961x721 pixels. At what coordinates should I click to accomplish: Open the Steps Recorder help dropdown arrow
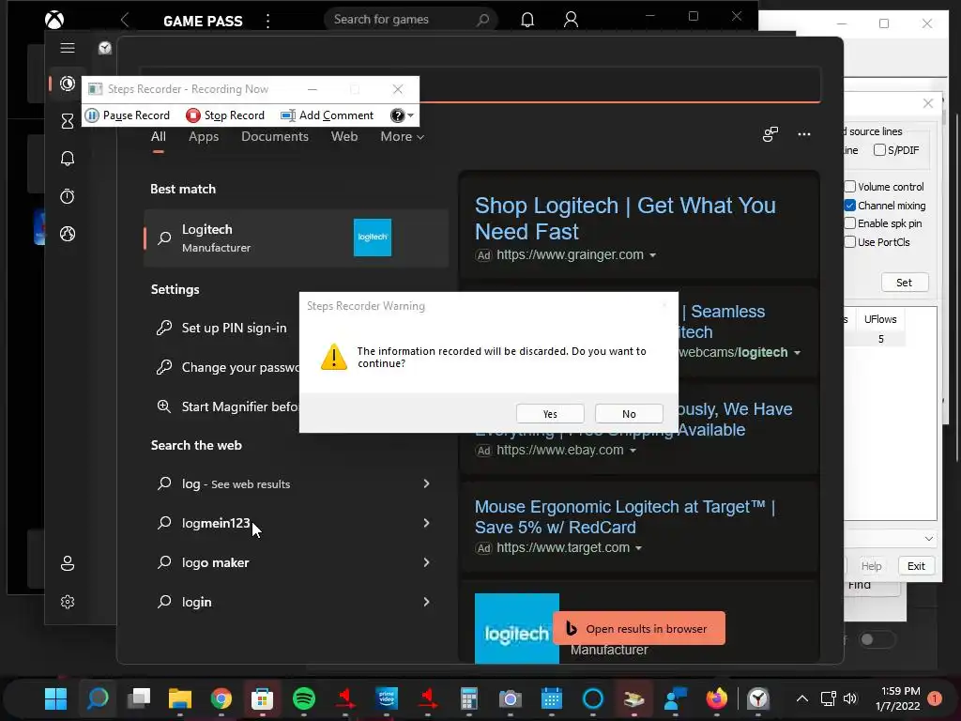click(x=411, y=115)
